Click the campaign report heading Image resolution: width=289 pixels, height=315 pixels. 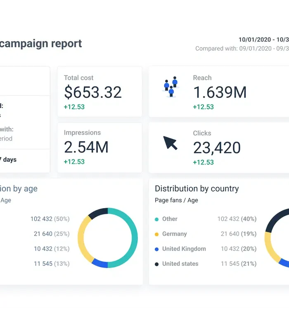41,44
